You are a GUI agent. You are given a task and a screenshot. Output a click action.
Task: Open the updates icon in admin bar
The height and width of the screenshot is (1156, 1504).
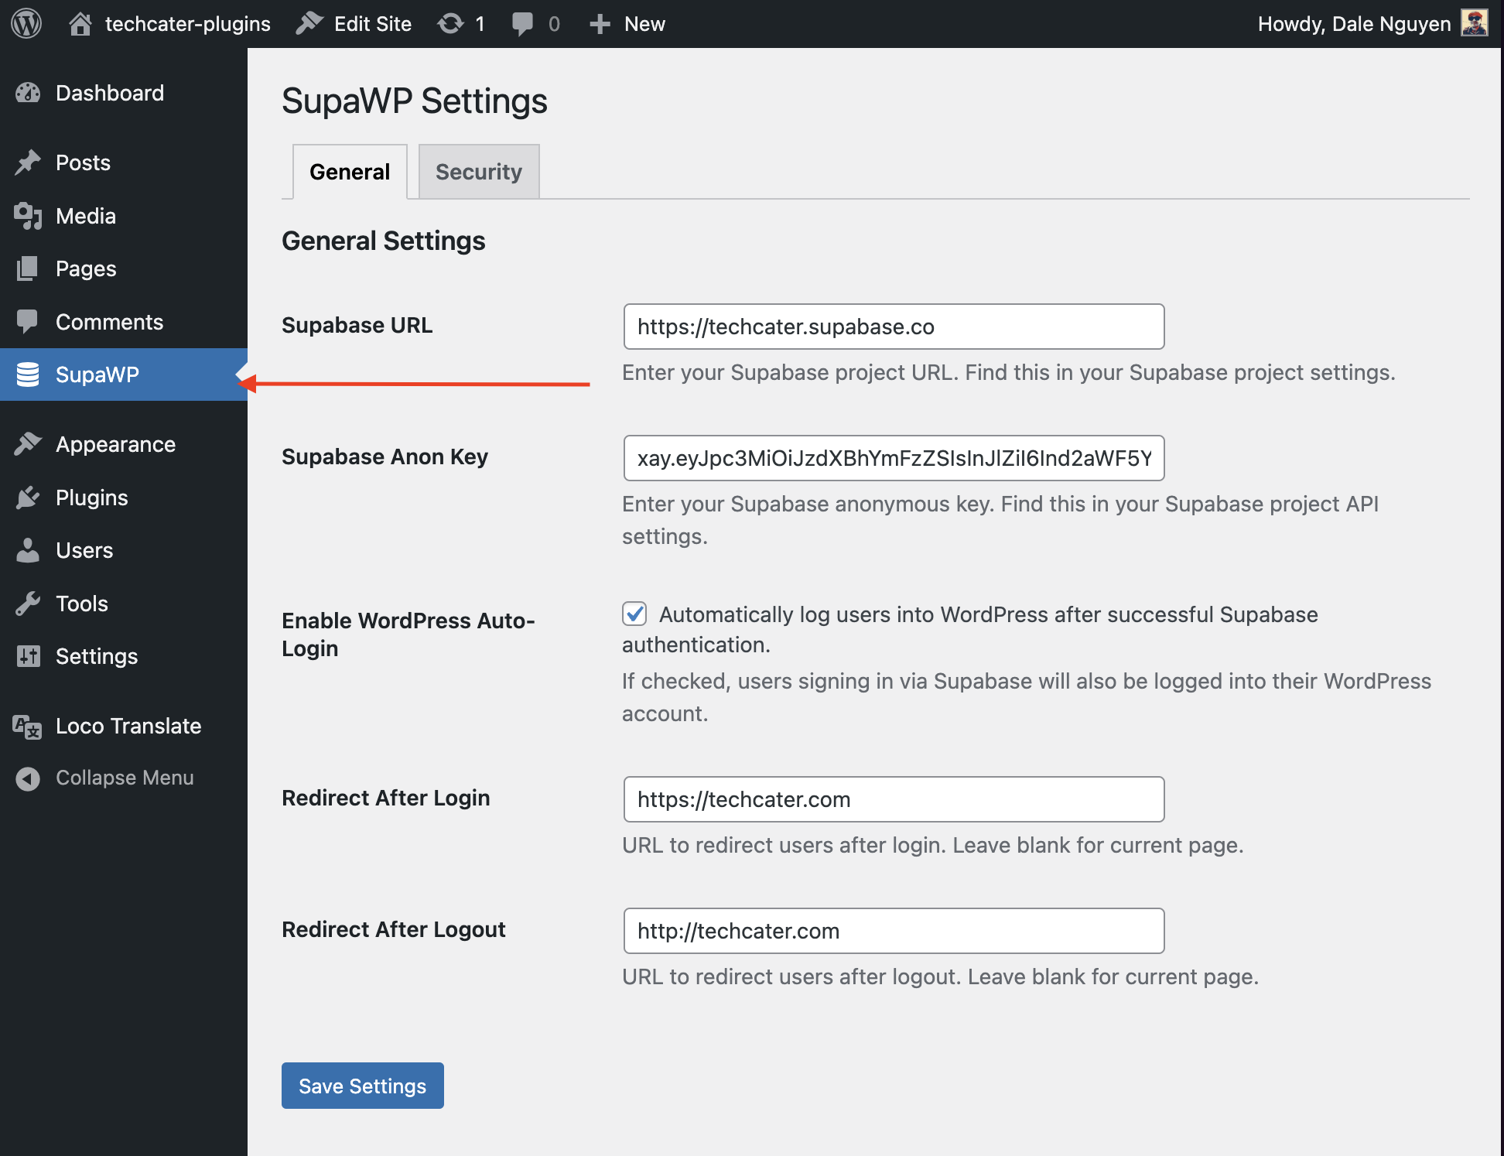(450, 24)
